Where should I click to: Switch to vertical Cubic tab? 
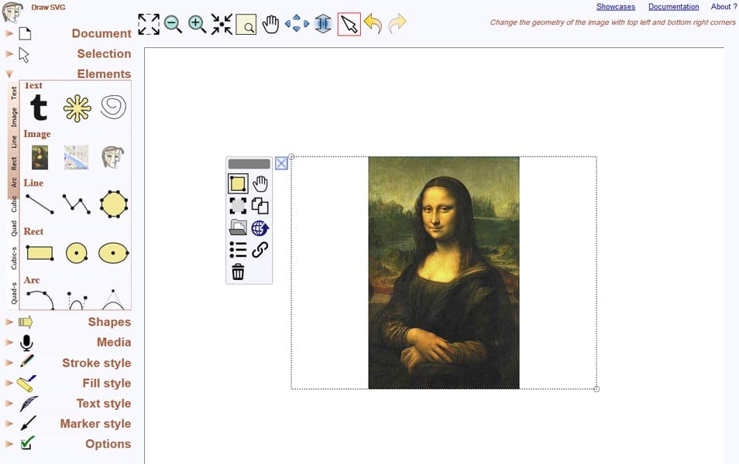14,203
